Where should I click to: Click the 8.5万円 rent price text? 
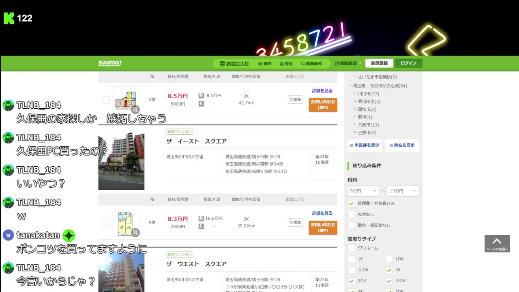178,96
